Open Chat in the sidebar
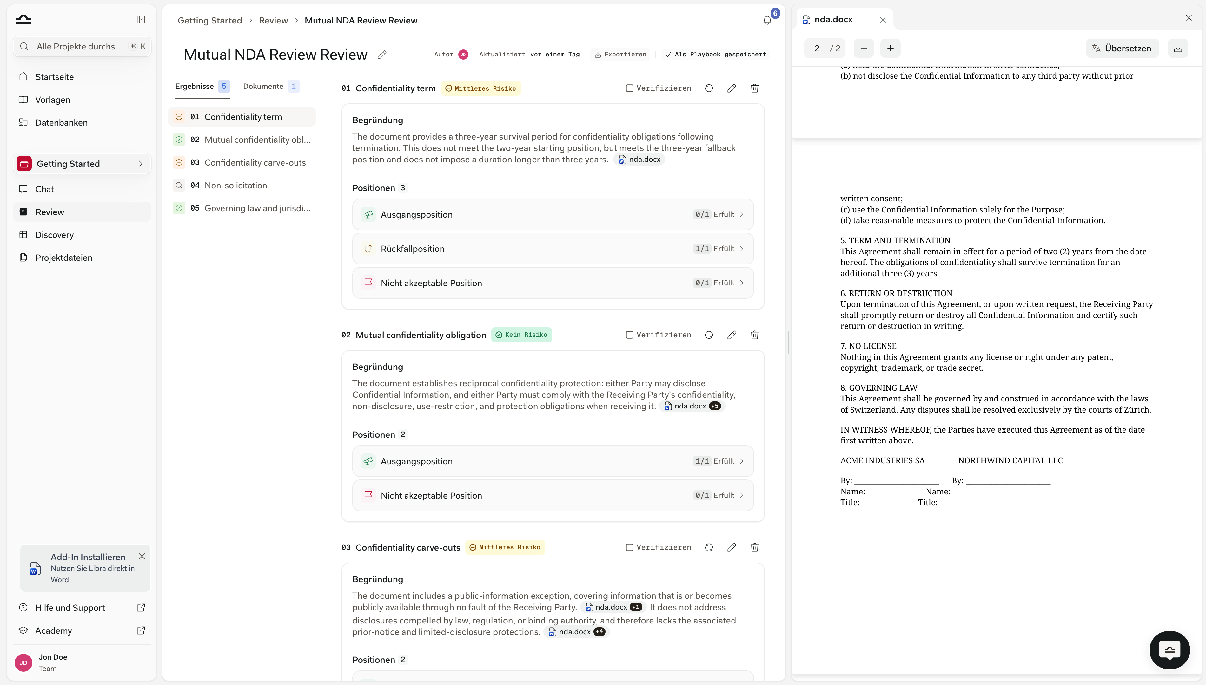The width and height of the screenshot is (1206, 685). tap(83, 189)
